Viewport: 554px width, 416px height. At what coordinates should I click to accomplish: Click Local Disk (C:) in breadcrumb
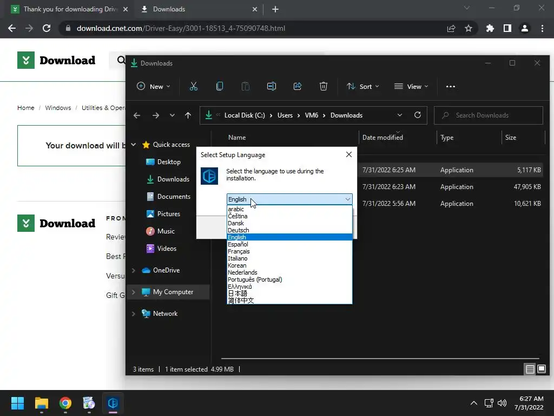(x=245, y=115)
